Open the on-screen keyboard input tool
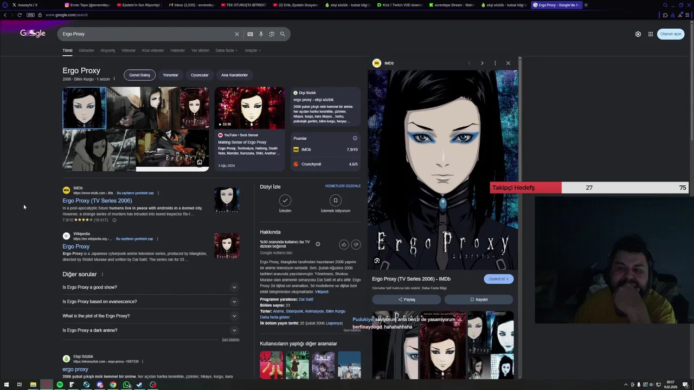 click(x=250, y=34)
